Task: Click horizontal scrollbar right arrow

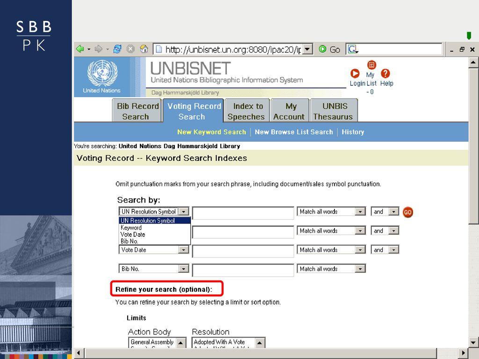Action: point(464,353)
